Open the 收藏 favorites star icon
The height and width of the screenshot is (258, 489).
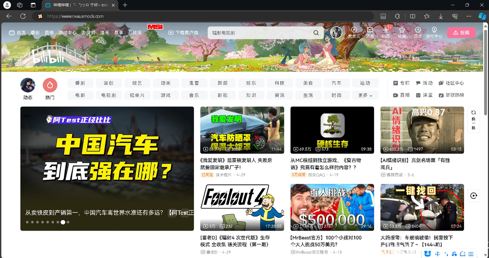coord(402,32)
